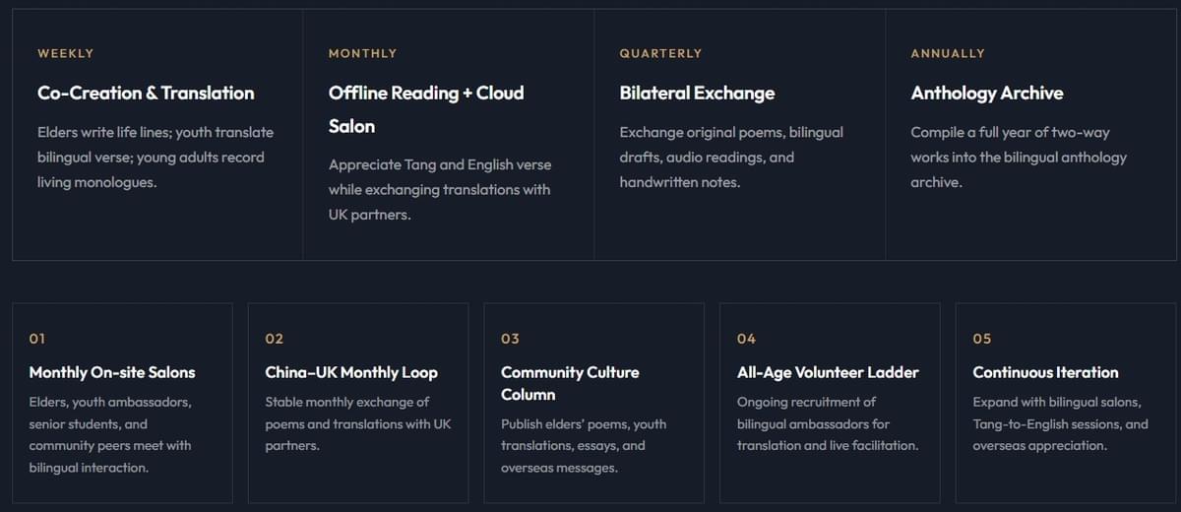1181x512 pixels.
Task: Select the China–UK Monthly Loop title
Action: pyautogui.click(x=351, y=372)
